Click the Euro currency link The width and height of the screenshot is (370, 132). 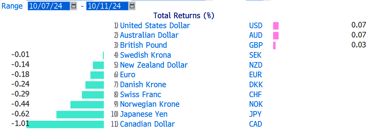tap(128, 75)
